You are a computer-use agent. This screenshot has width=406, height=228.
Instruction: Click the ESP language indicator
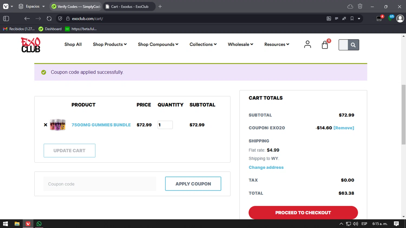[364, 224]
